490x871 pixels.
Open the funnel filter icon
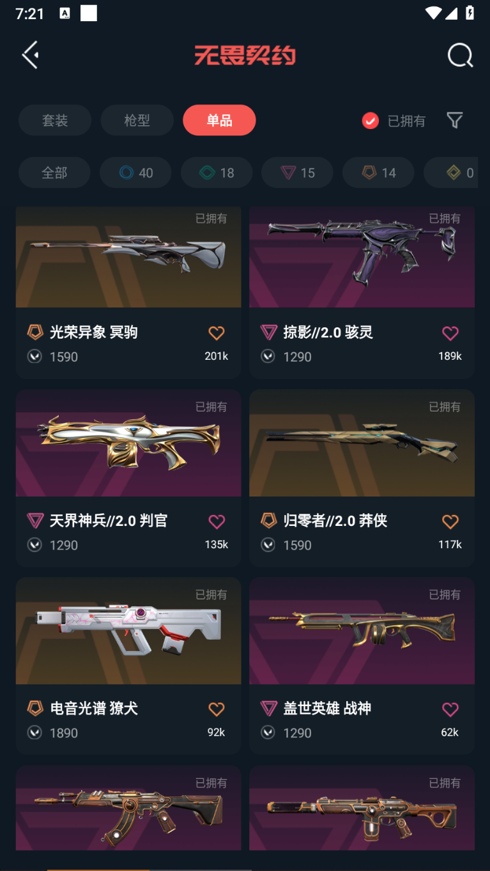[x=454, y=120]
